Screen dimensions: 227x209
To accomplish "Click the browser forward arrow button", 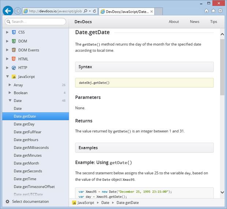I will [x=18, y=11].
